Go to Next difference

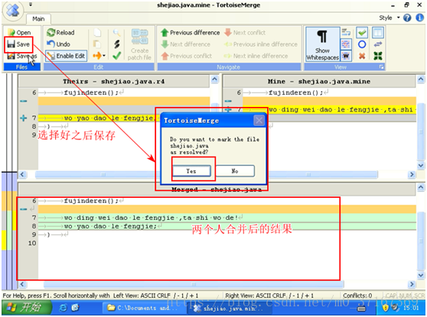point(186,44)
